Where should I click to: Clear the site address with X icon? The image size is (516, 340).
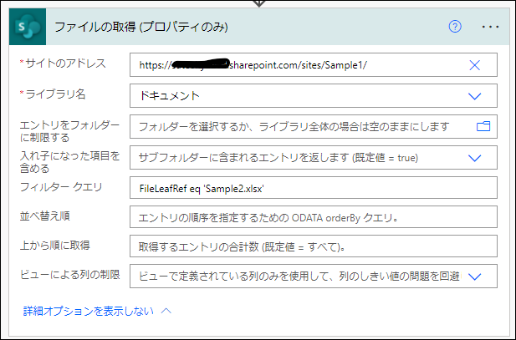(474, 65)
